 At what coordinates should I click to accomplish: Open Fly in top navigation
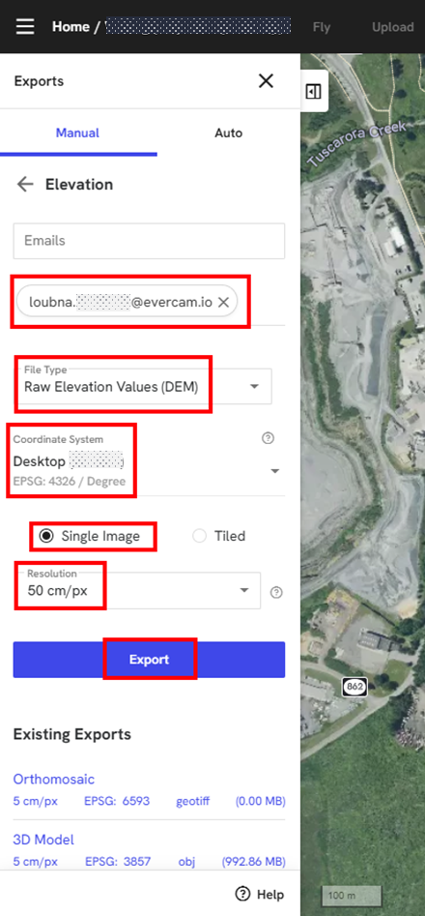(322, 27)
